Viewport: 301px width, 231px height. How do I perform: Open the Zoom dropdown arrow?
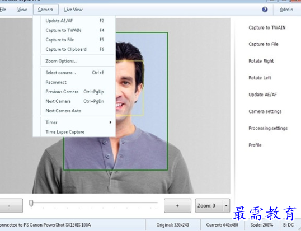(x=227, y=206)
